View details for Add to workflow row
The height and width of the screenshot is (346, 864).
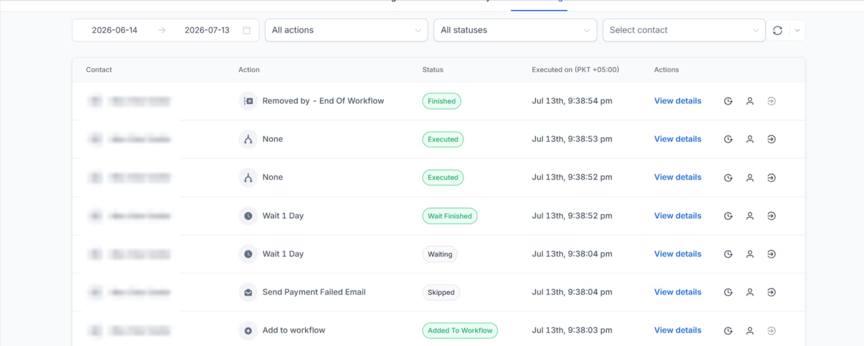678,330
